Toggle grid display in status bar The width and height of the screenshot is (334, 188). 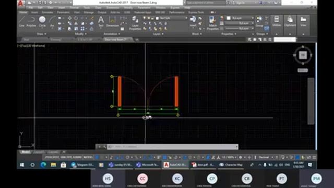tap(97, 157)
